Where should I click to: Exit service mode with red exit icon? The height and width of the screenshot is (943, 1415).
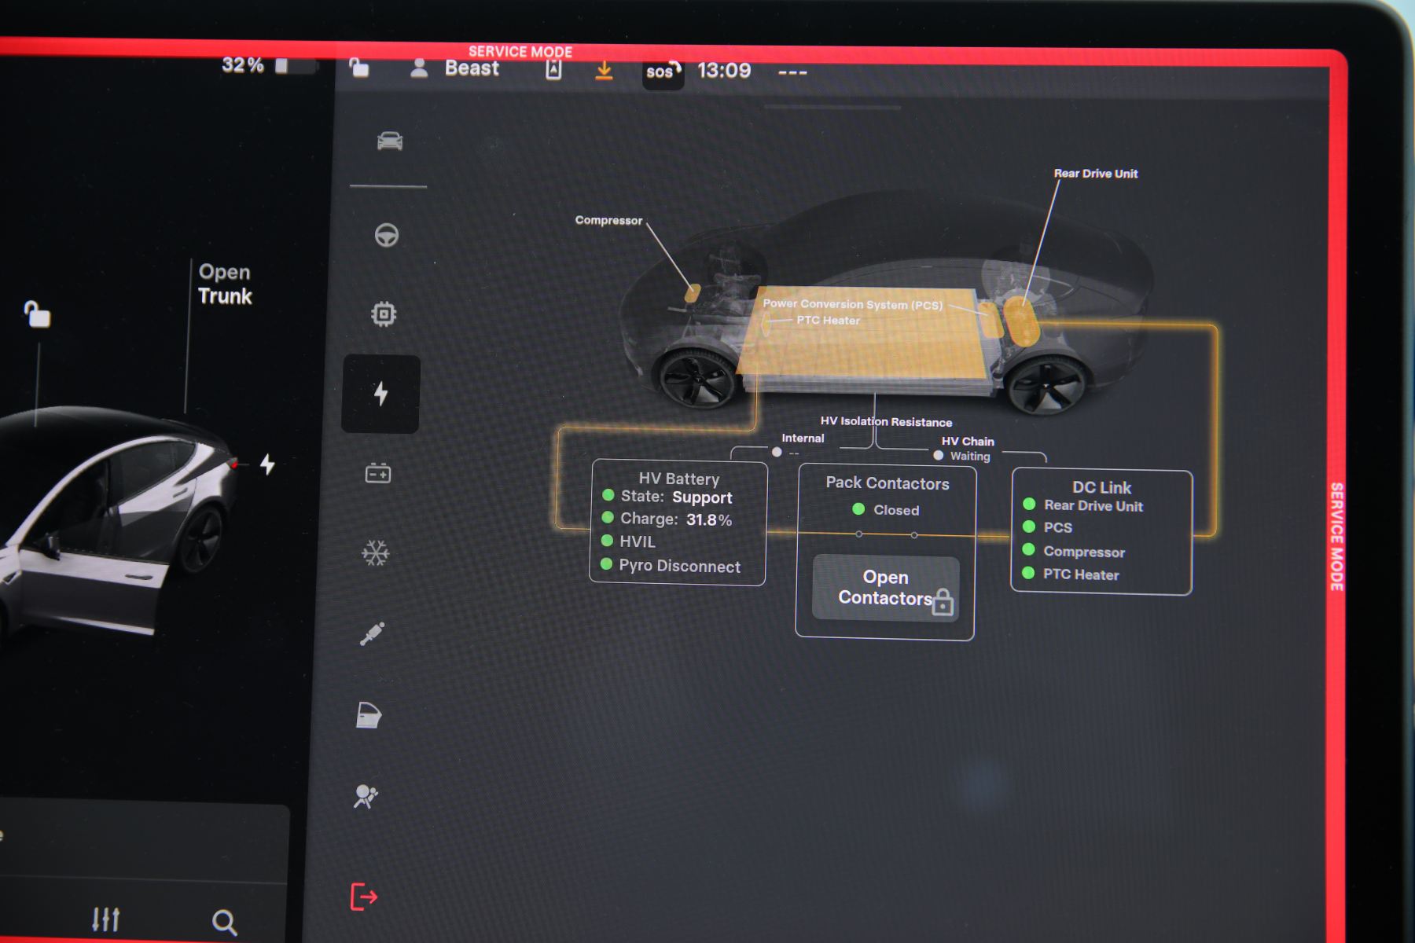click(363, 897)
